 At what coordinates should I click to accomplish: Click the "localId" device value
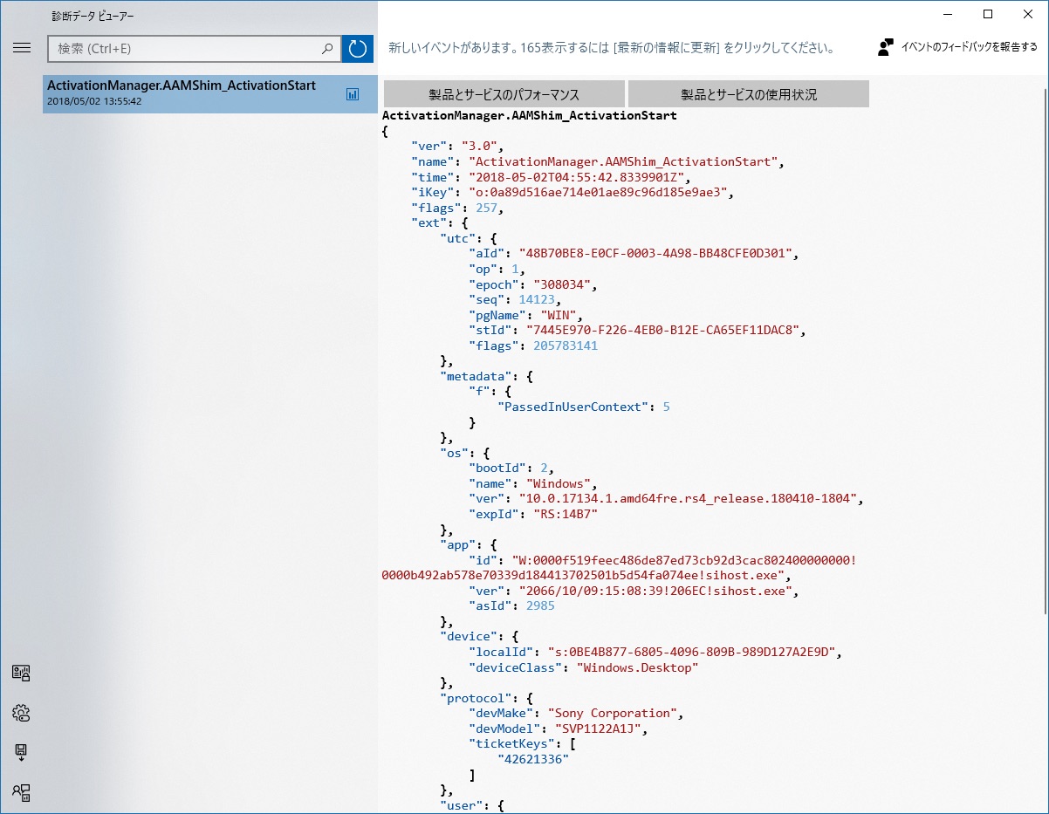pos(691,652)
